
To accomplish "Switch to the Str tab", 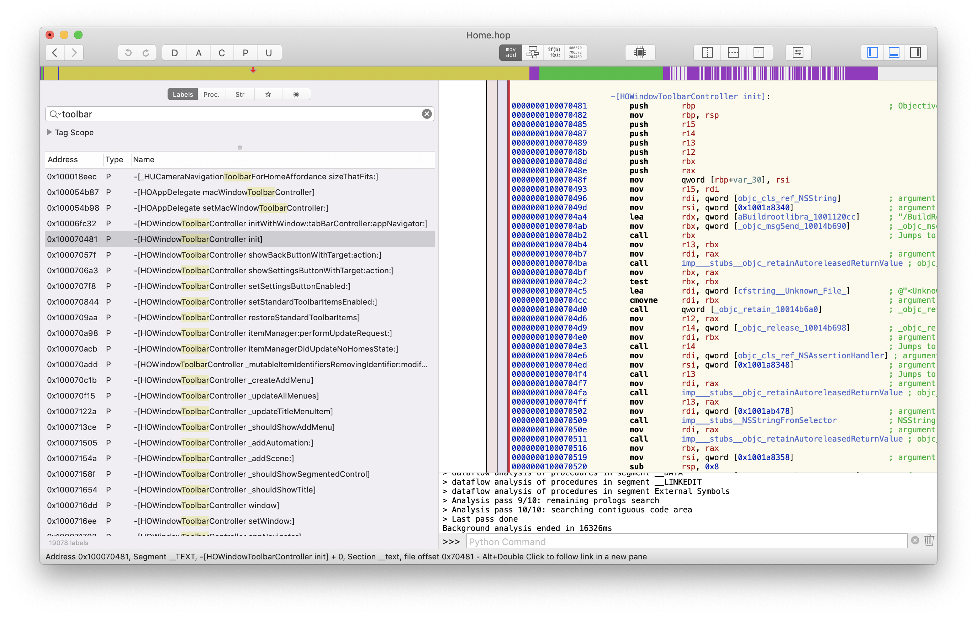I will 240,95.
